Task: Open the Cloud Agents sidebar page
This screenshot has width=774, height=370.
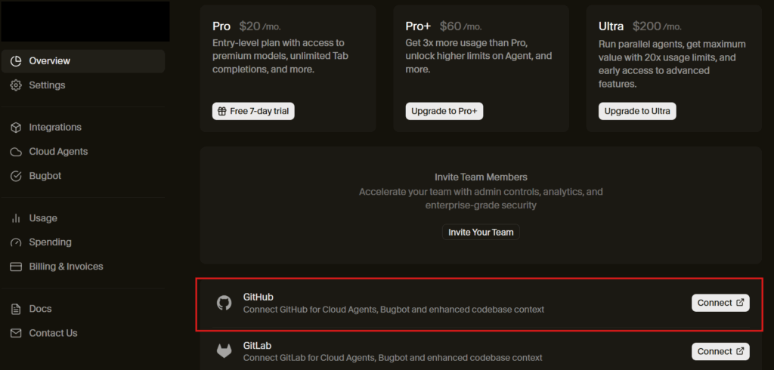Action: click(x=58, y=152)
